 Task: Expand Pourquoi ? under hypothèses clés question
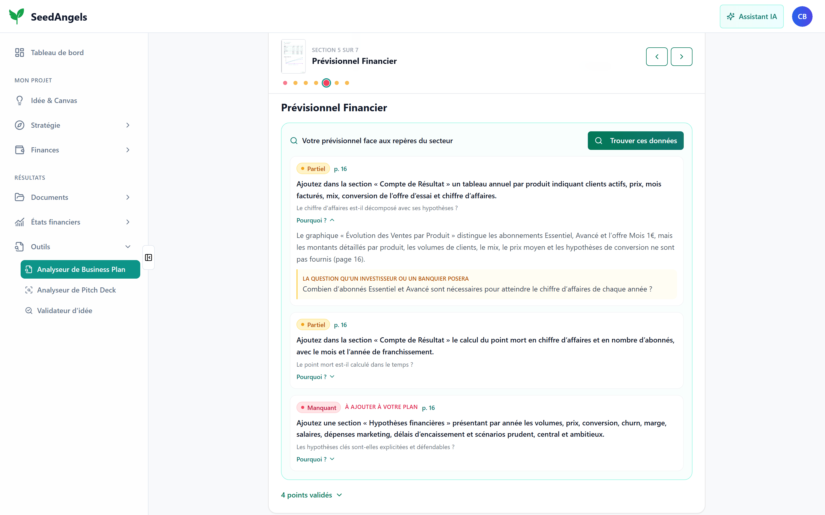[315, 459]
